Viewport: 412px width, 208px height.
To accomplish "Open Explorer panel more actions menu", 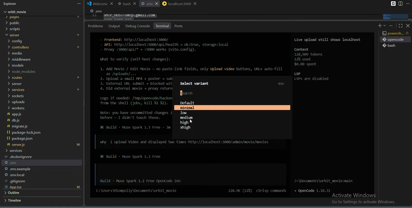I will [79, 4].
